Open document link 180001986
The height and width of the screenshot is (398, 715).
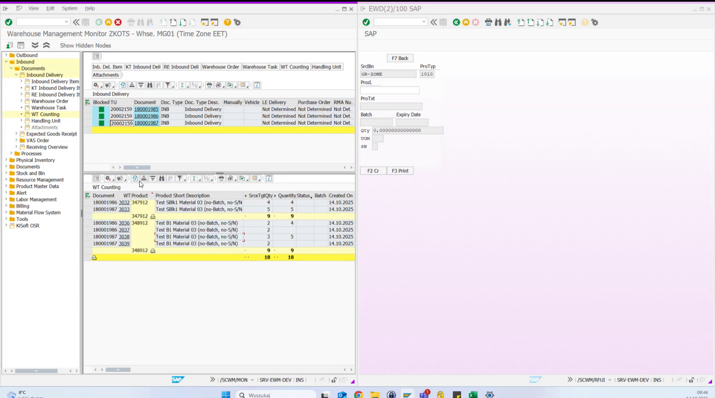click(x=147, y=116)
